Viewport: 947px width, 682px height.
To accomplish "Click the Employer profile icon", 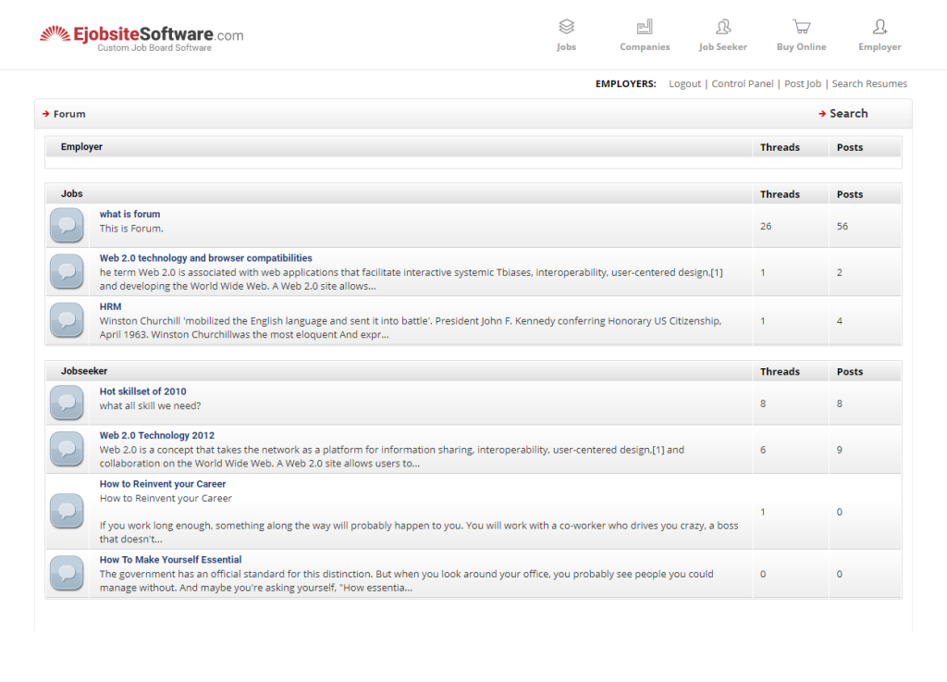I will coord(879,27).
